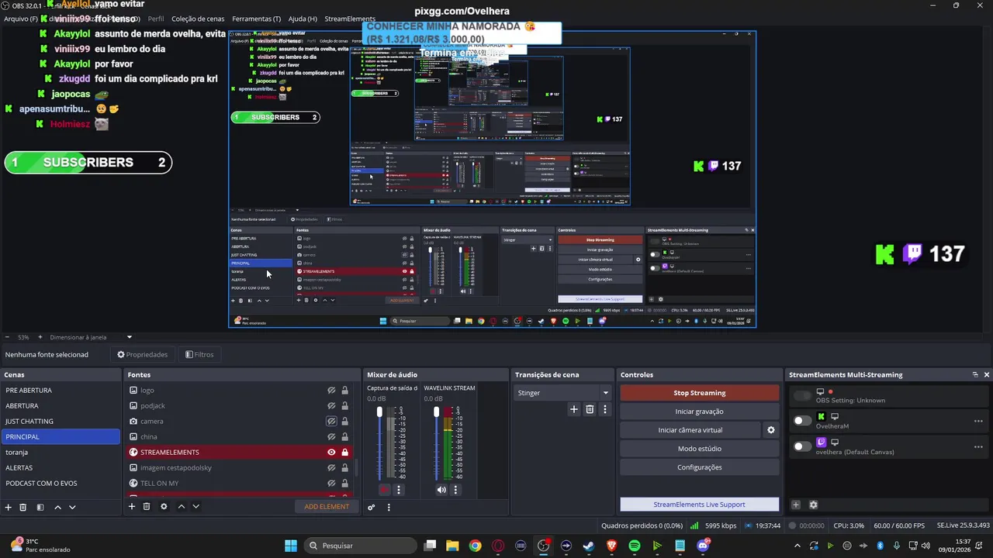Start recording with Iniciar gravação
993x558 pixels.
click(x=699, y=412)
